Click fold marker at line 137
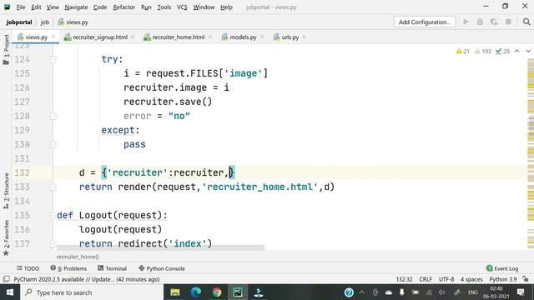This screenshot has height=300, width=534. click(x=53, y=243)
